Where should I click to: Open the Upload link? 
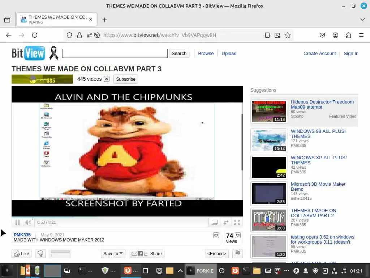point(229,54)
